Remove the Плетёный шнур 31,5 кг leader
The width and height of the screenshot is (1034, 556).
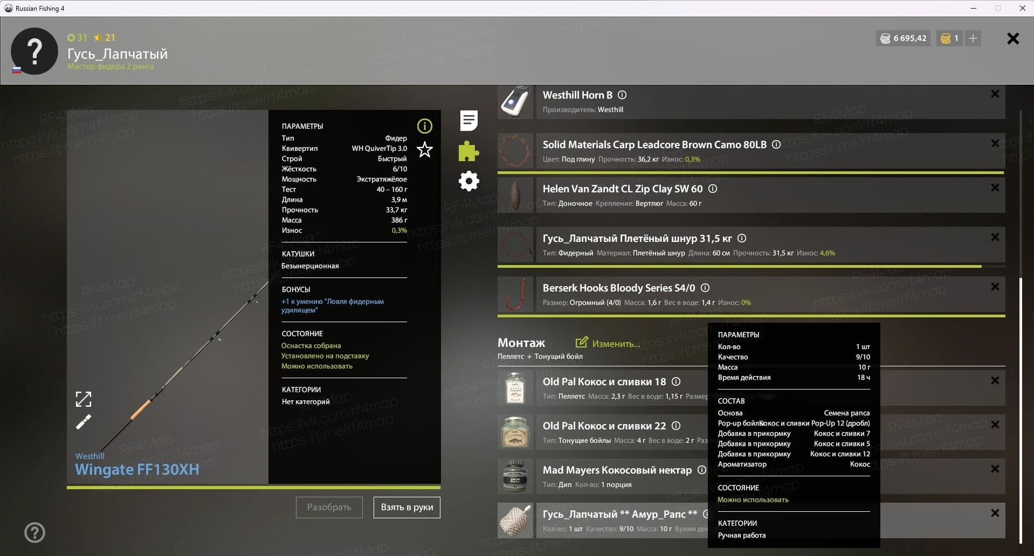[x=995, y=237]
